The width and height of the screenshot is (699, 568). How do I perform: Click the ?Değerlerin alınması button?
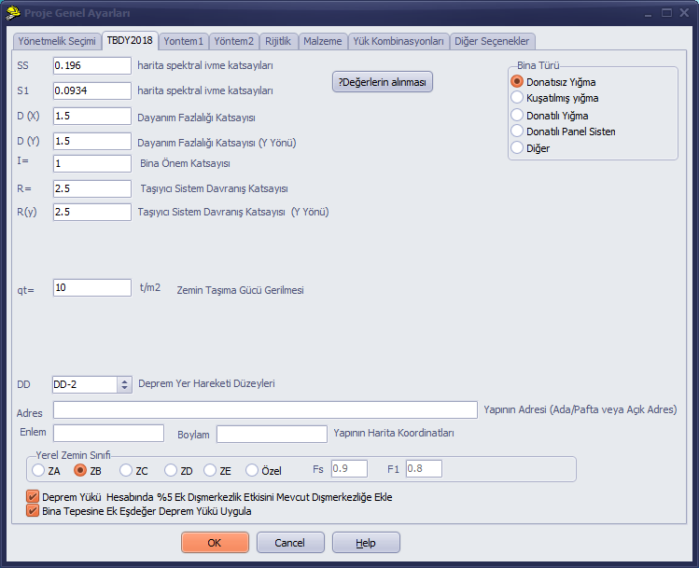coord(382,82)
